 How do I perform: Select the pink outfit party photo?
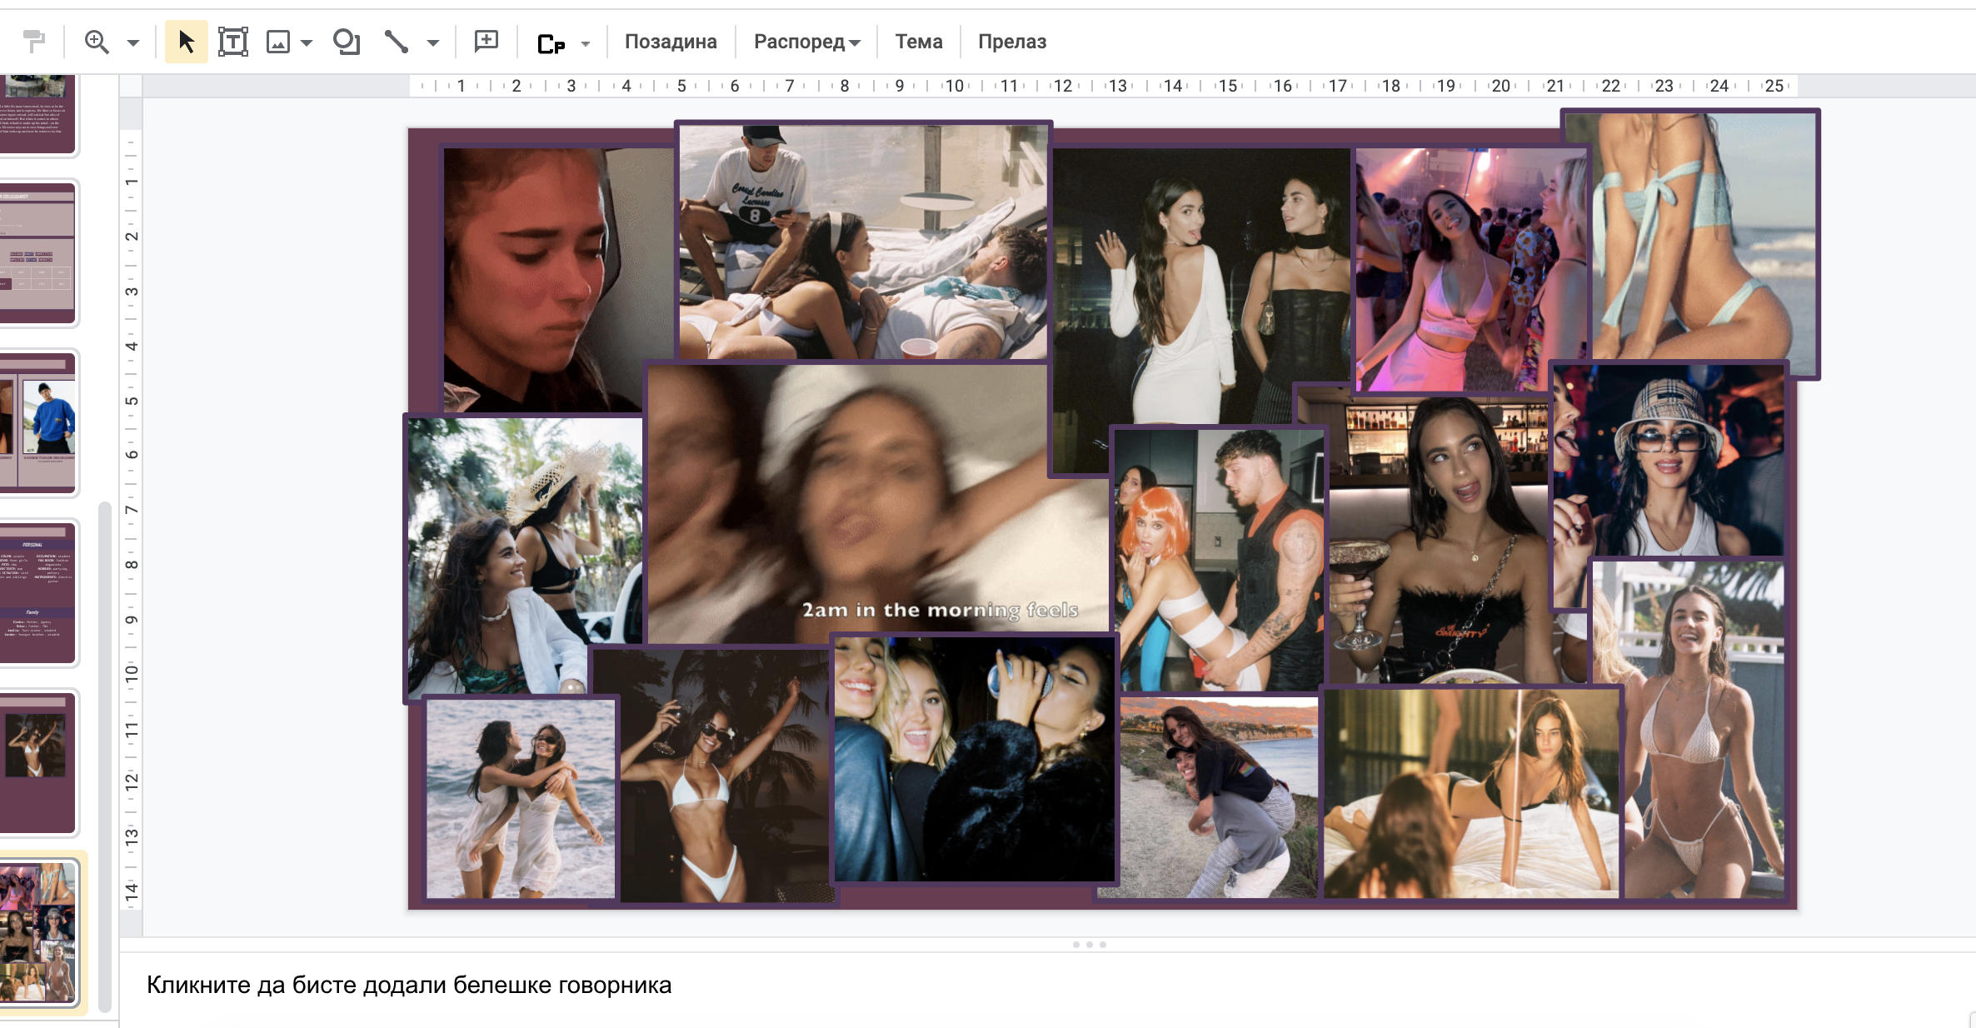coord(1472,269)
